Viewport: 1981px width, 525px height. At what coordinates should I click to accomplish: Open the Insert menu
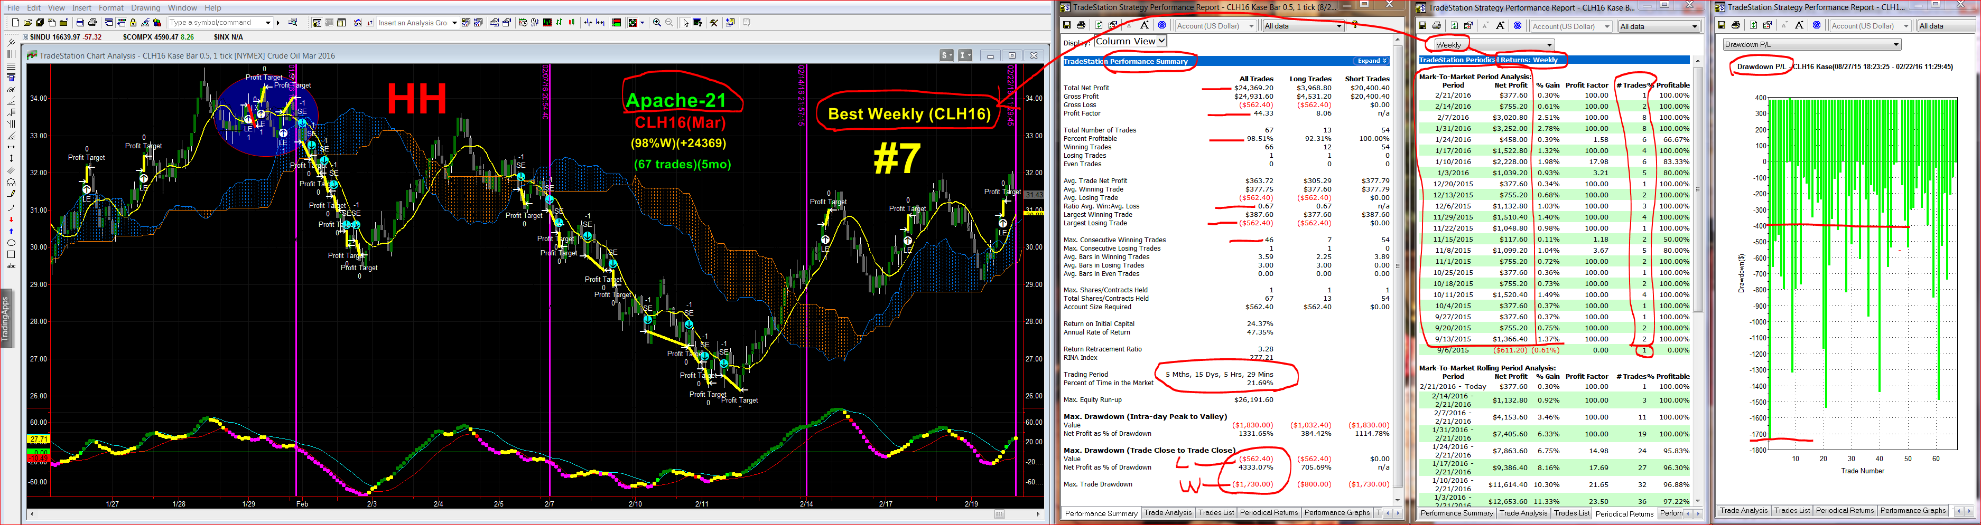81,8
